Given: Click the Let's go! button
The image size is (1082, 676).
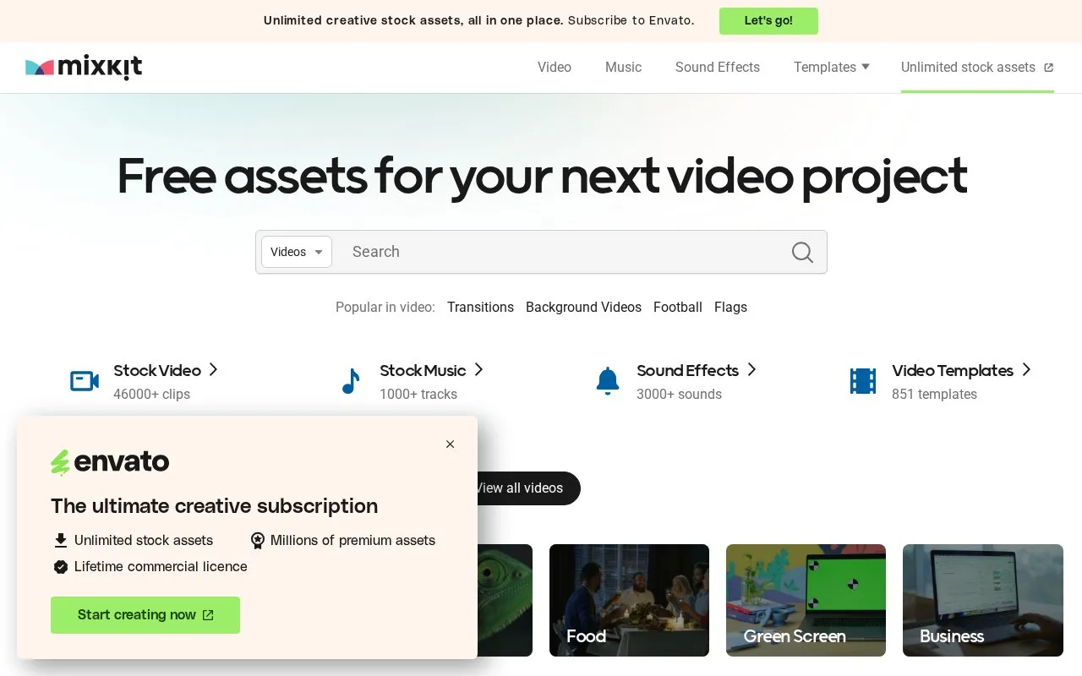Looking at the screenshot, I should pos(768,20).
